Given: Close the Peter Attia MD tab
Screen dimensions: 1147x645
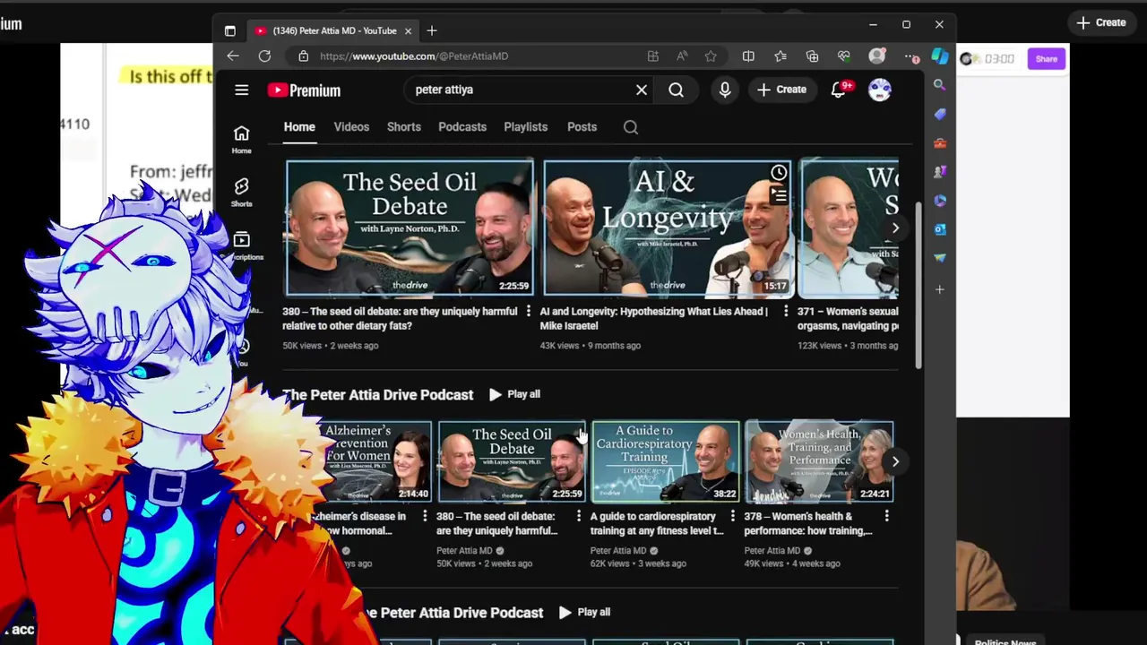Looking at the screenshot, I should (408, 30).
